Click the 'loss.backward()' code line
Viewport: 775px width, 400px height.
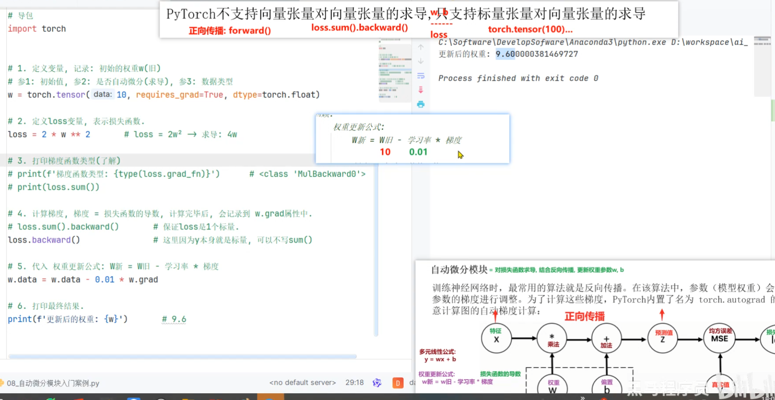click(44, 240)
